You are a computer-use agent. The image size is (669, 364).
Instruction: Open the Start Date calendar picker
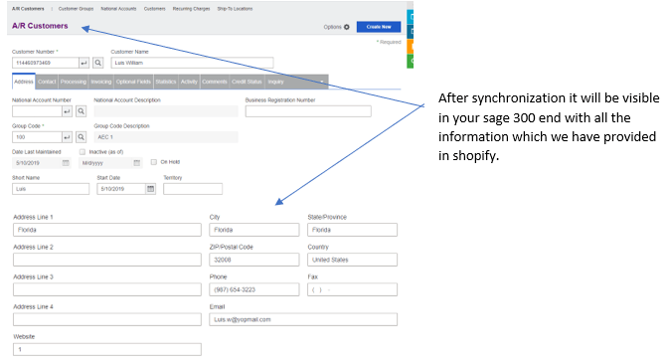[151, 189]
